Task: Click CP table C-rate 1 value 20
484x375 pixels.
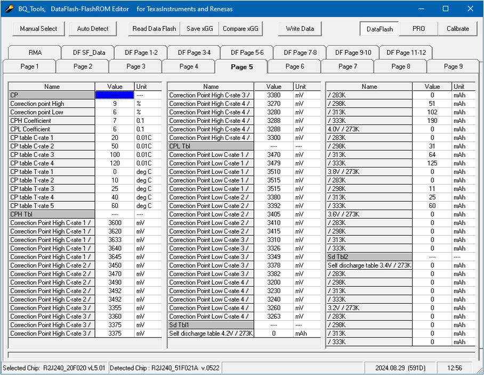Action: coord(115,137)
